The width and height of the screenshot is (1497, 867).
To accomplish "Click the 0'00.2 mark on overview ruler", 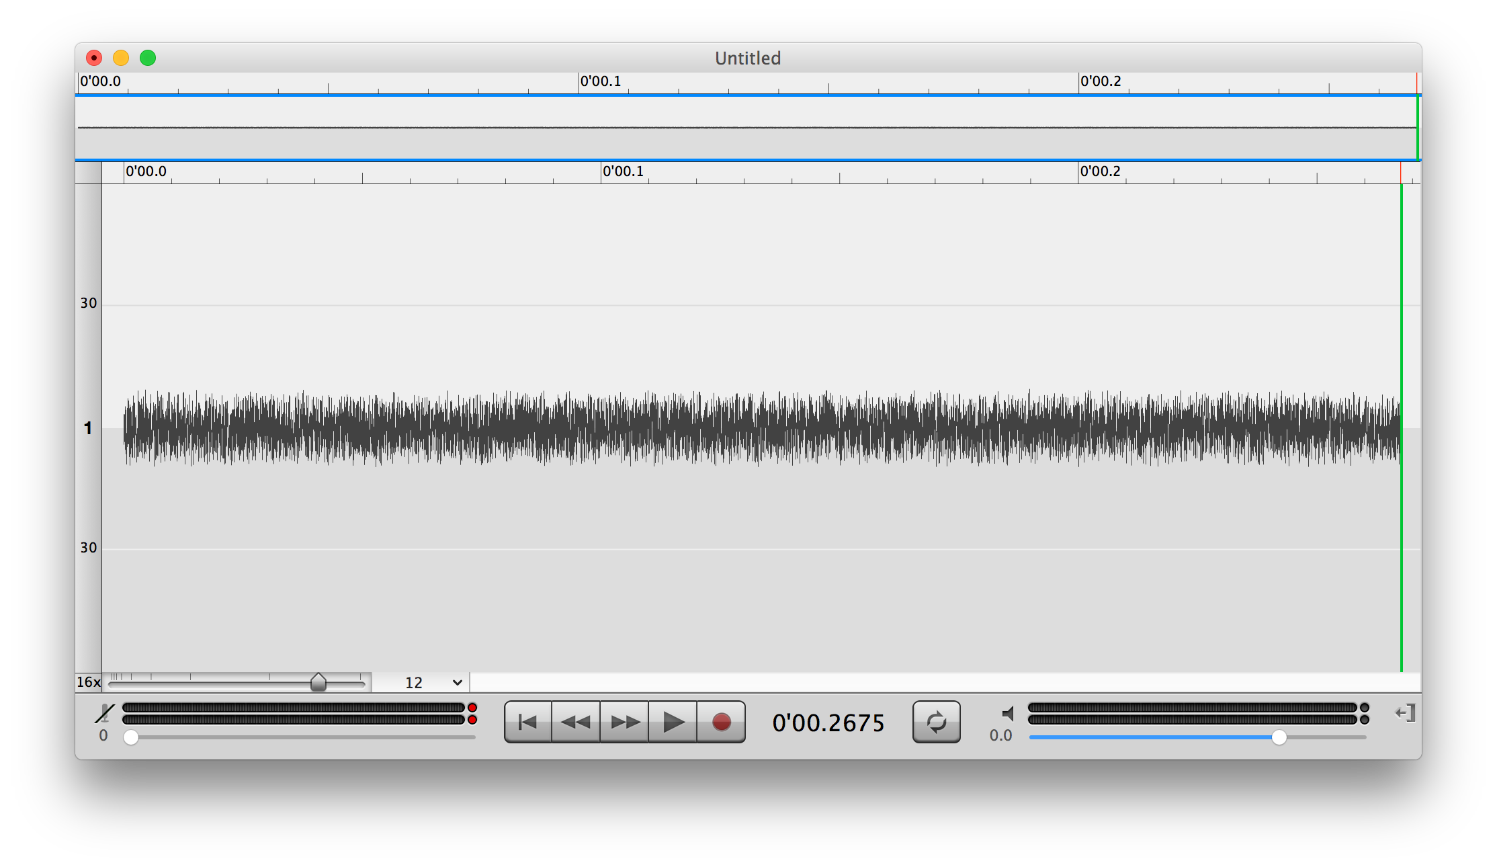I will click(1101, 81).
